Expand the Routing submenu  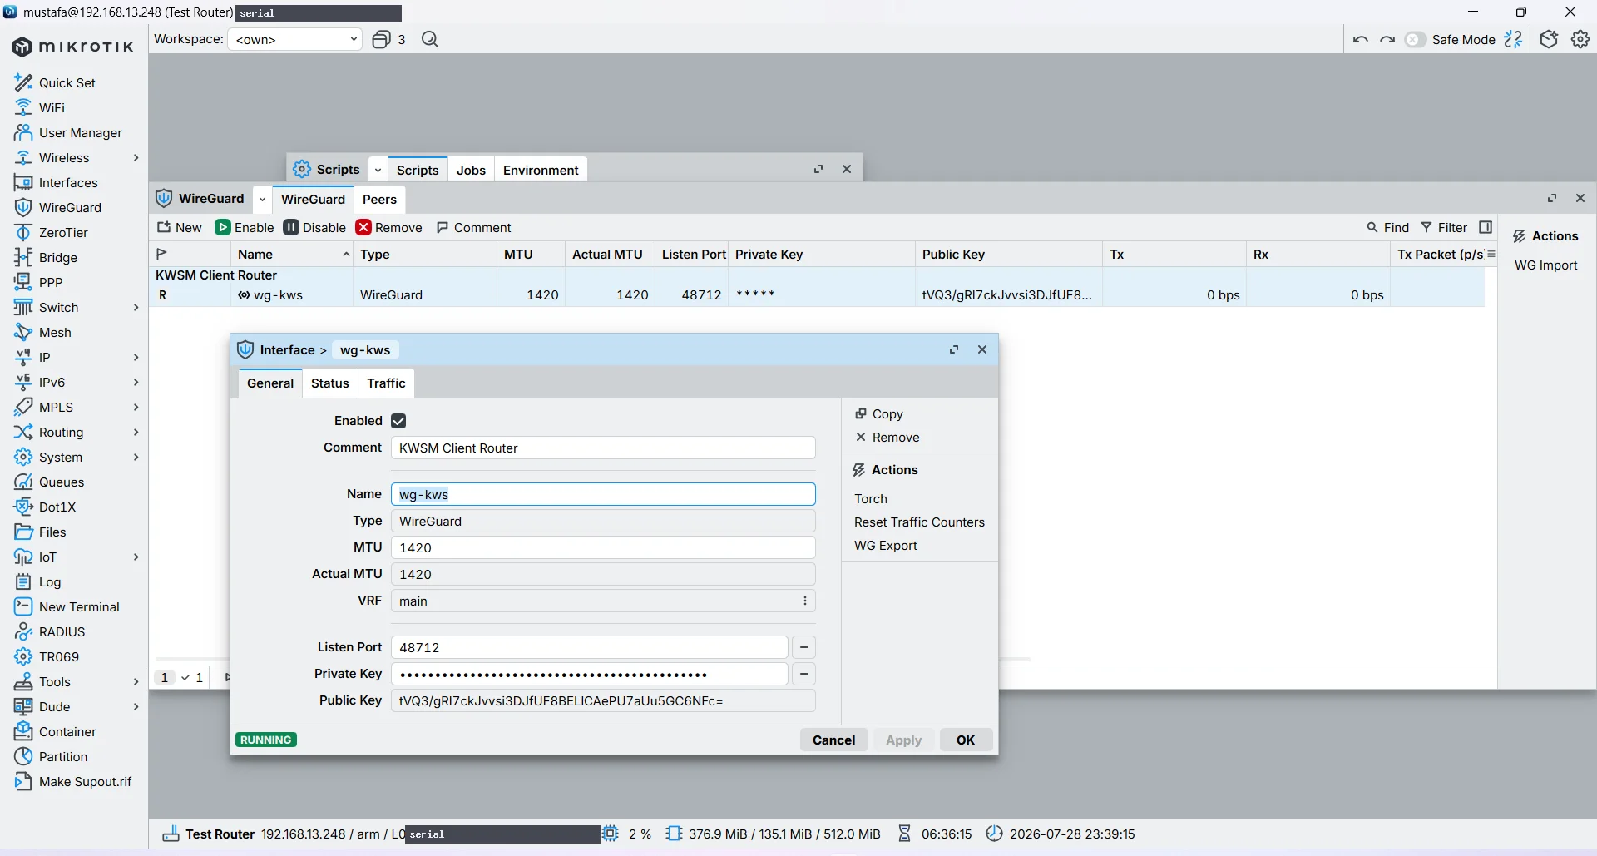click(136, 432)
